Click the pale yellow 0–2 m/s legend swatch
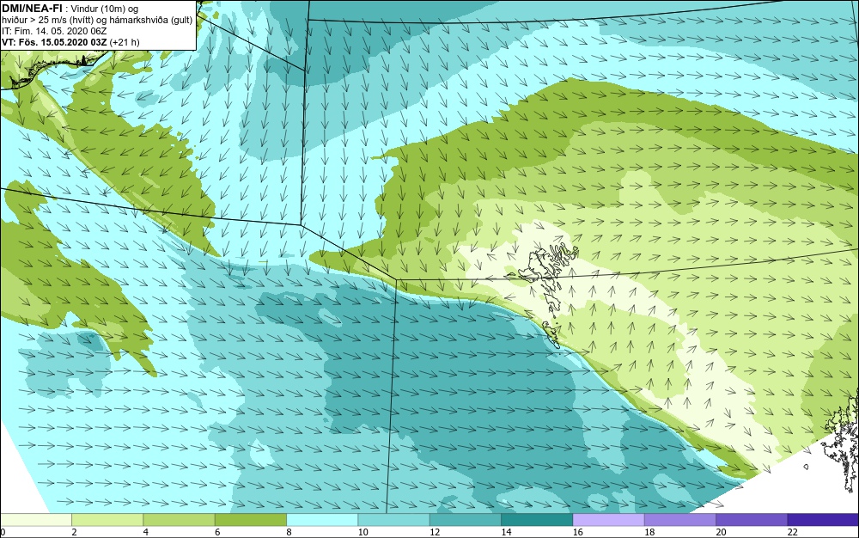 [x=35, y=520]
